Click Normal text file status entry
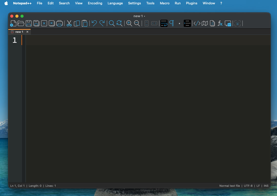Viewport: 277px width, 196px height. click(x=230, y=186)
